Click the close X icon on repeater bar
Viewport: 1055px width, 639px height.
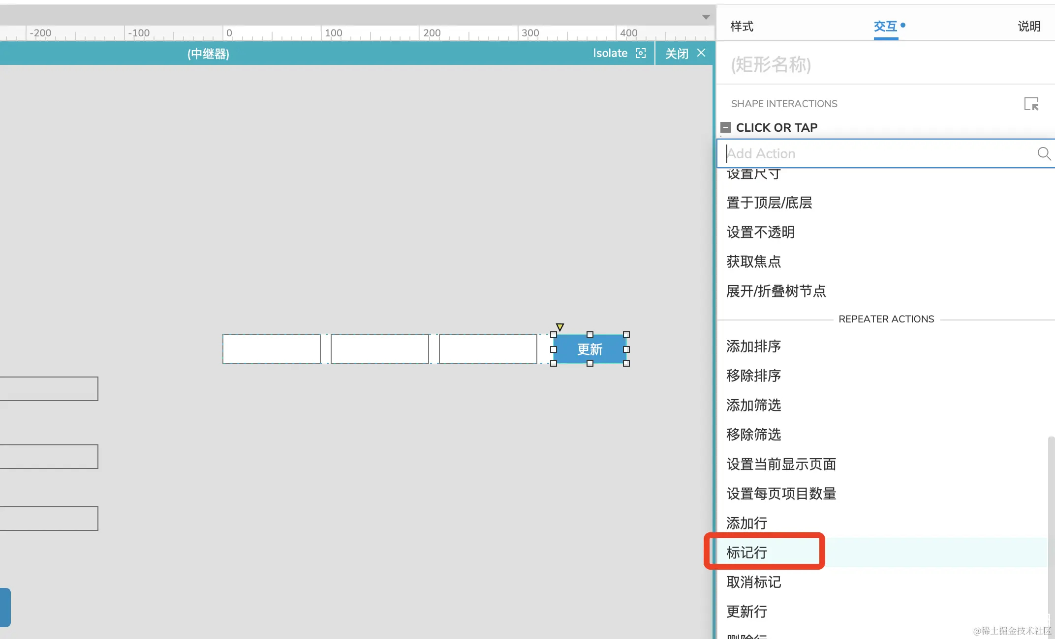701,53
